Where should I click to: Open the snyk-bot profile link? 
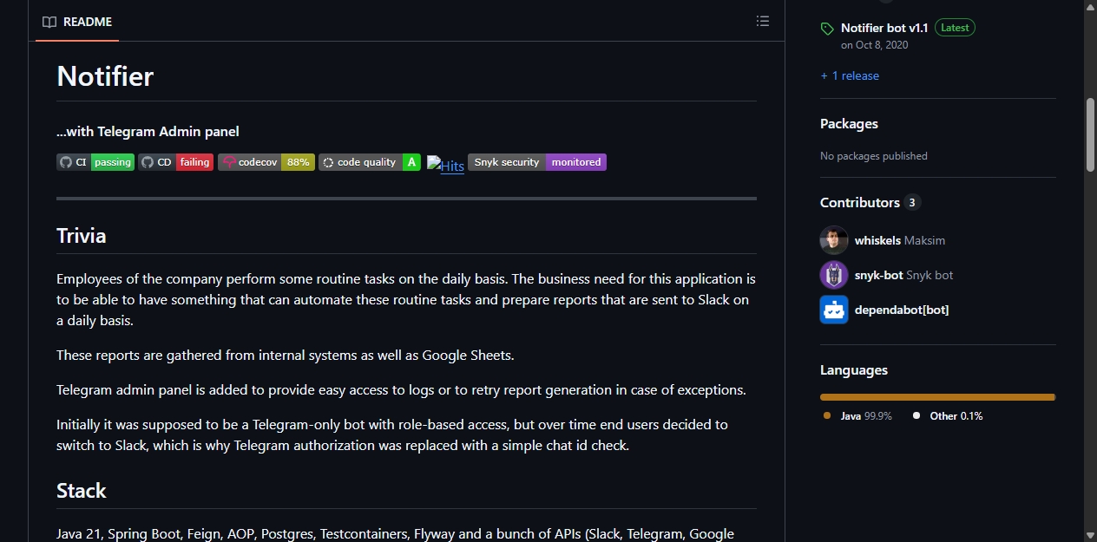(878, 275)
